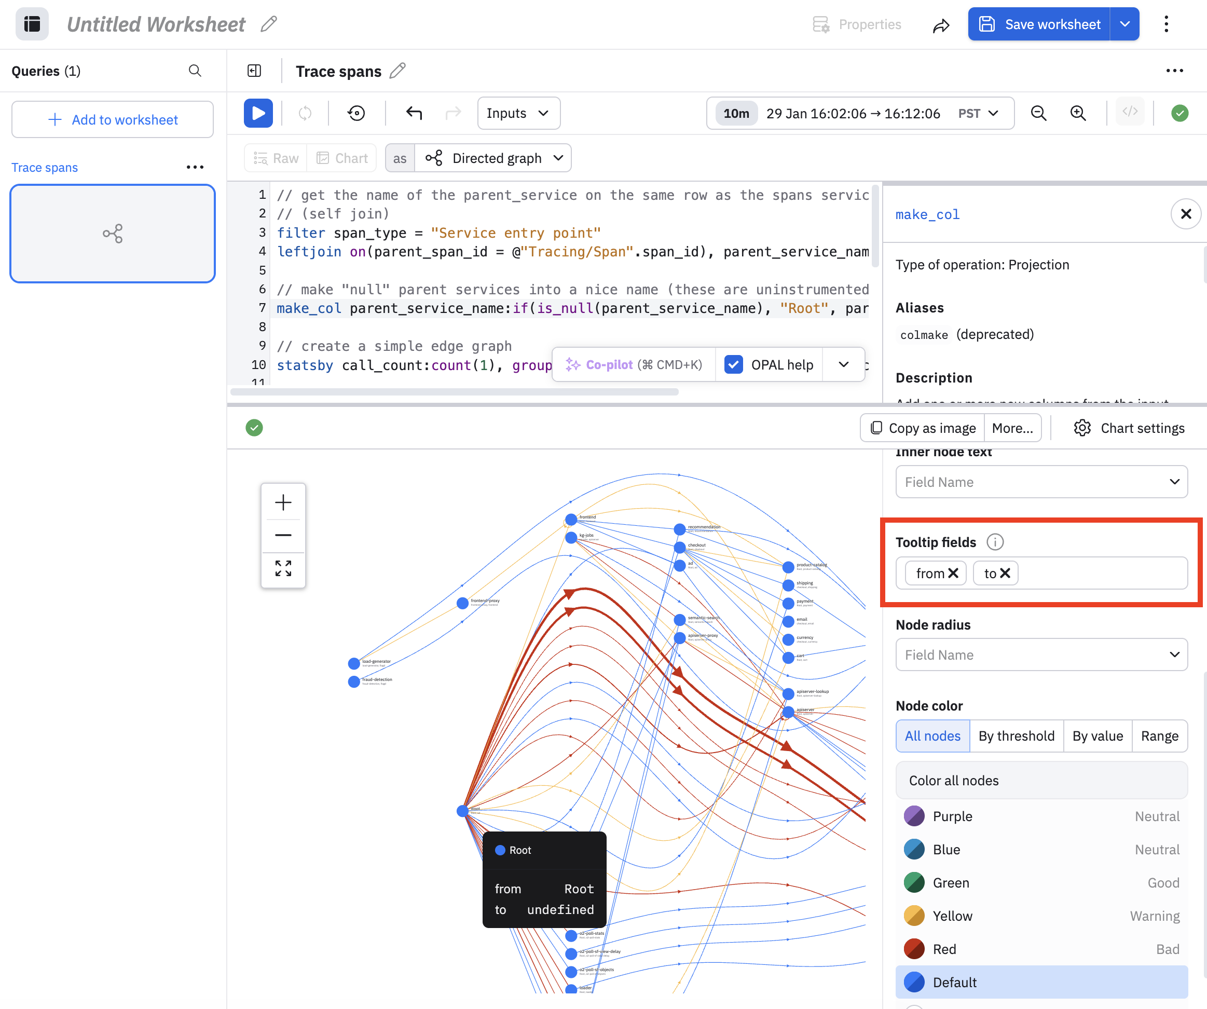Image resolution: width=1207 pixels, height=1009 pixels.
Task: Select the Range node color option
Action: pyautogui.click(x=1159, y=736)
